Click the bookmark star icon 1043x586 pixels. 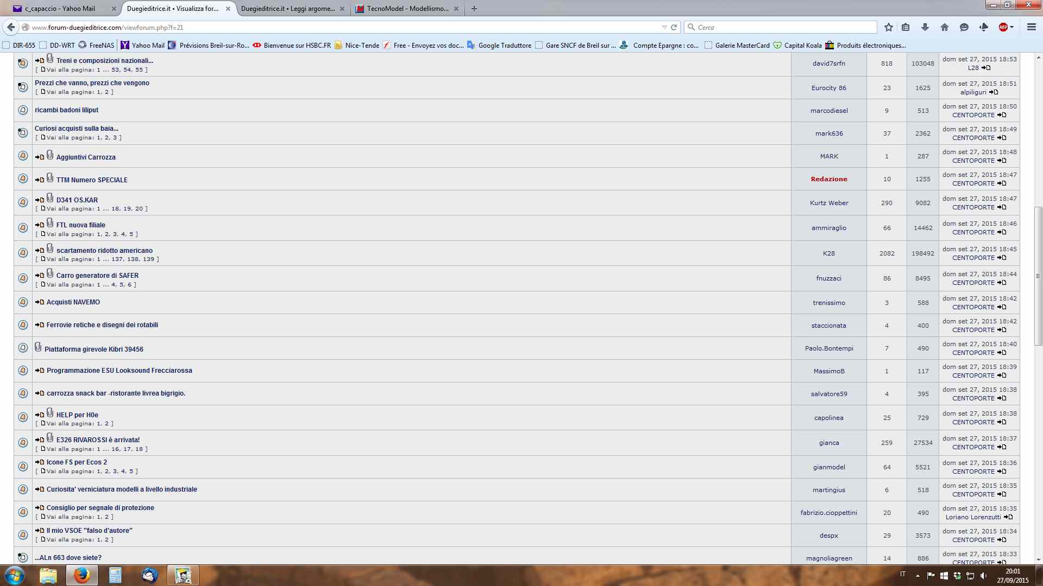pyautogui.click(x=888, y=27)
